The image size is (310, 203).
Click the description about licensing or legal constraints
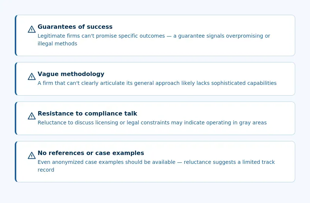point(152,123)
